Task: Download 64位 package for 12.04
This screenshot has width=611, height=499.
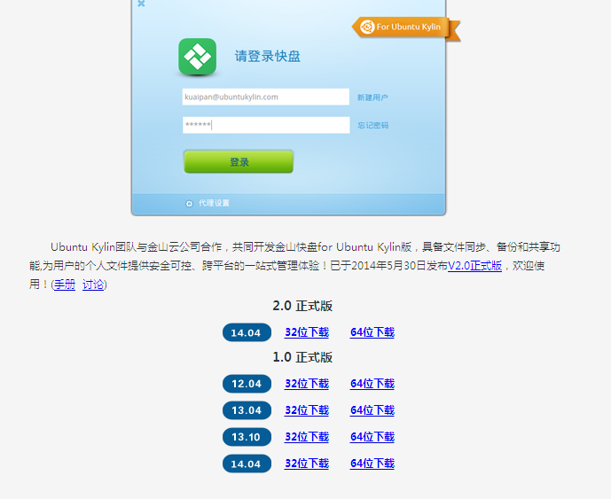Action: (372, 384)
